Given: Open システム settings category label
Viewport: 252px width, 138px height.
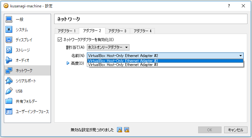Looking at the screenshot, I should click(22, 30).
